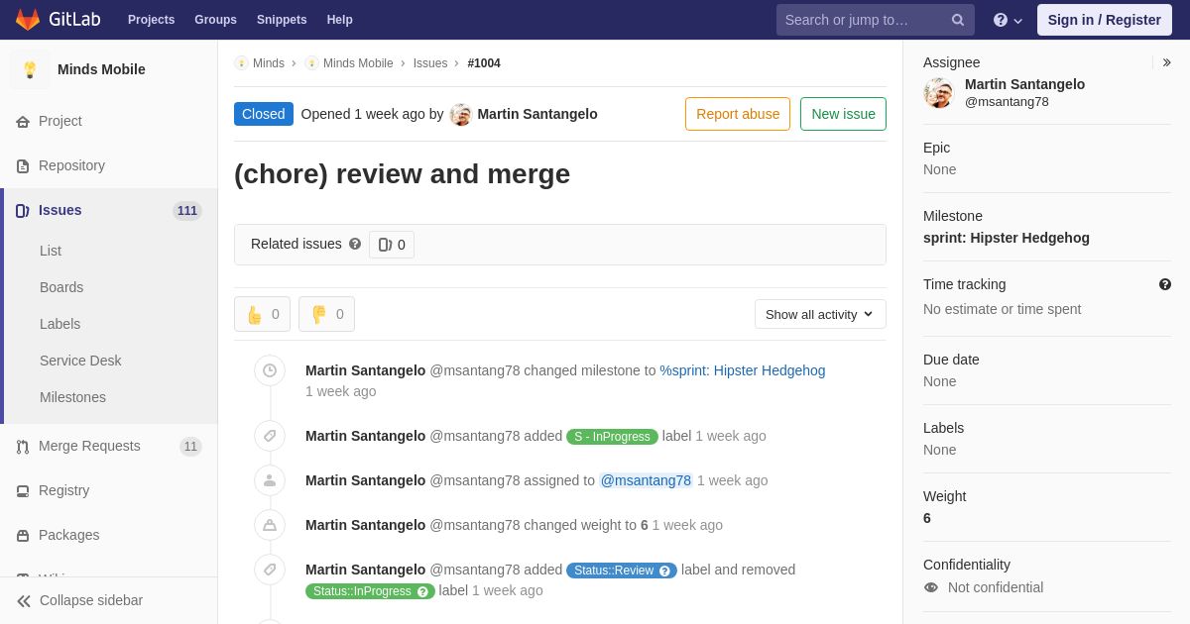1190x624 pixels.
Task: Give a thumbs up reaction
Action: coord(262,314)
